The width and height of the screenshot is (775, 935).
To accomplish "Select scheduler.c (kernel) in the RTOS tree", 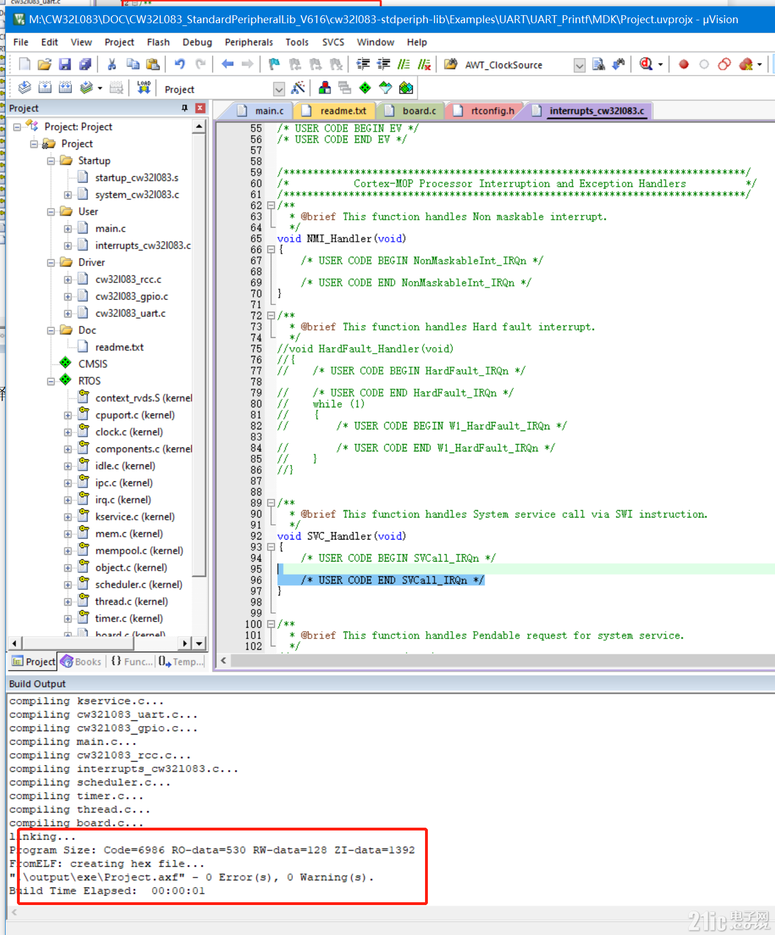I will click(138, 585).
